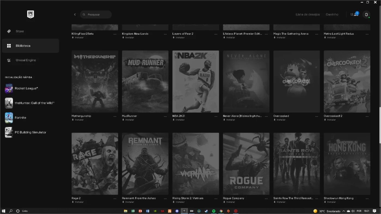Open Word from the taskbar
The image size is (381, 214).
[148, 211]
